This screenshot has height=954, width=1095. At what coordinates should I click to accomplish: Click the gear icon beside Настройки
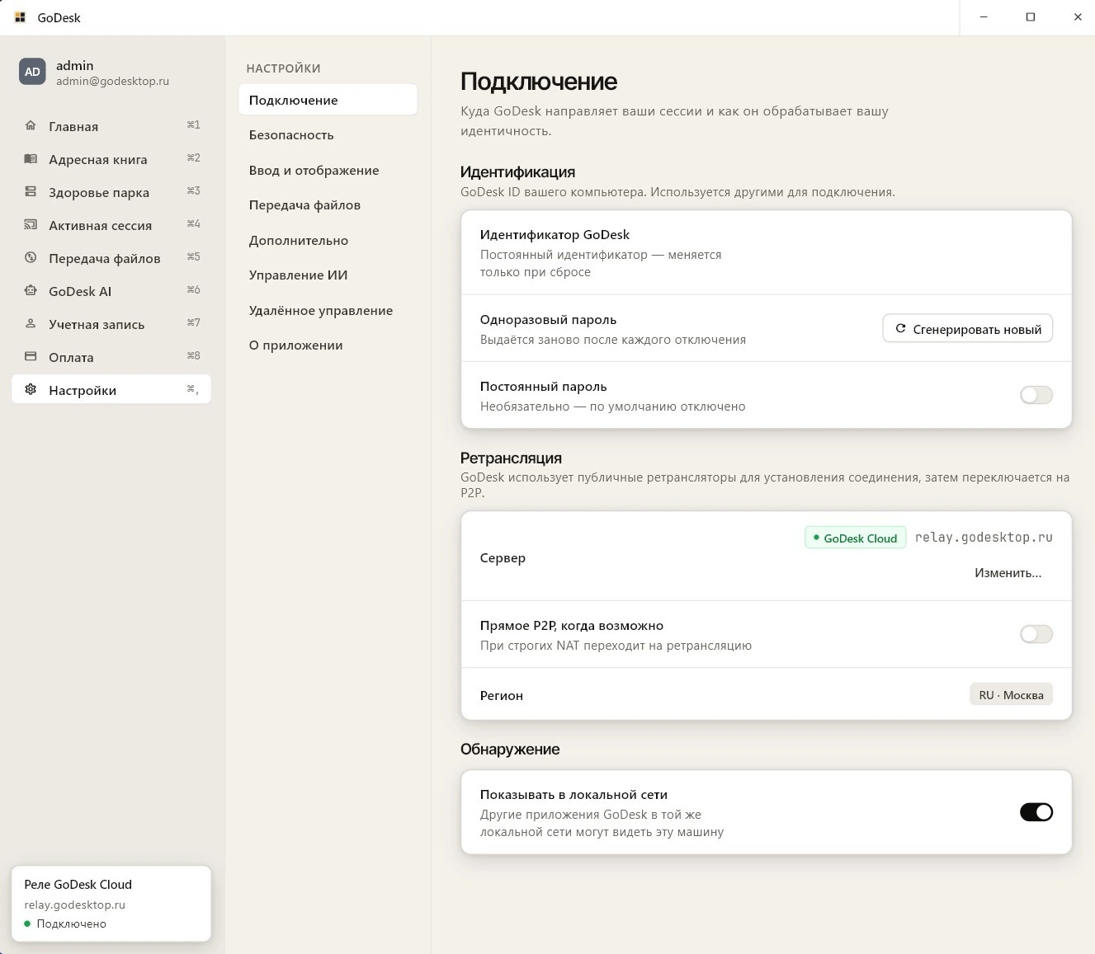pos(31,389)
